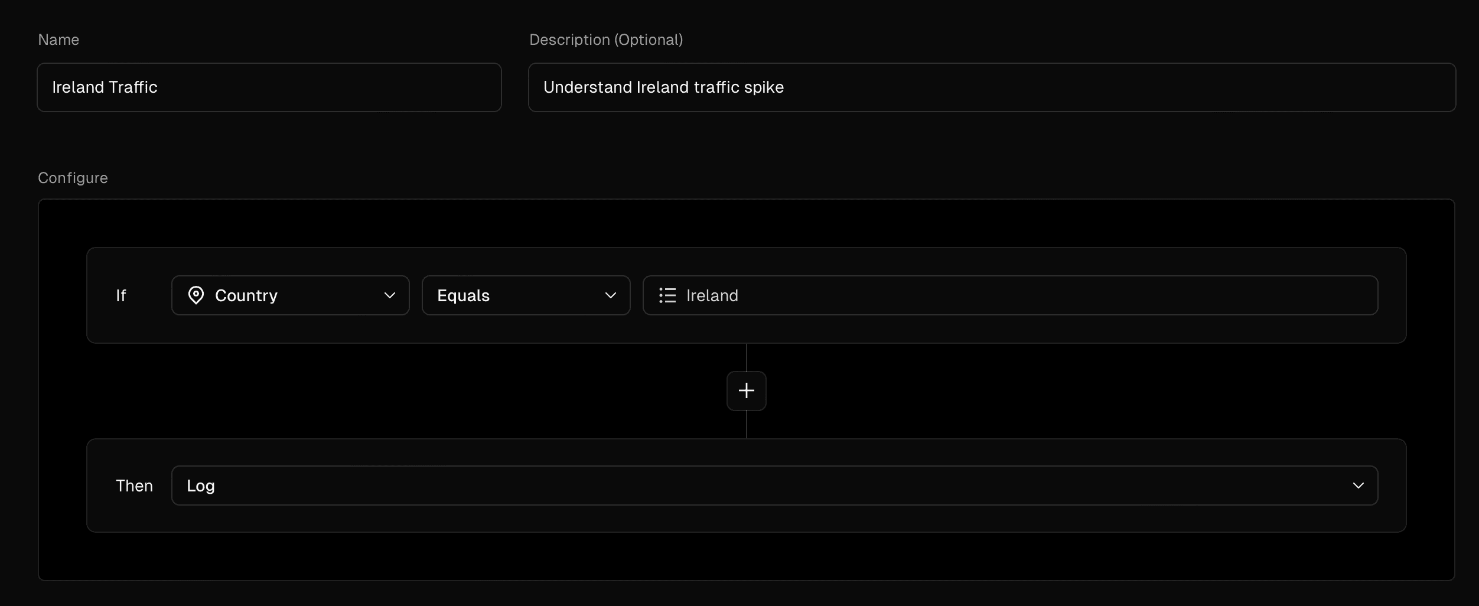
Task: Click the connector line below plus button
Action: [747, 424]
